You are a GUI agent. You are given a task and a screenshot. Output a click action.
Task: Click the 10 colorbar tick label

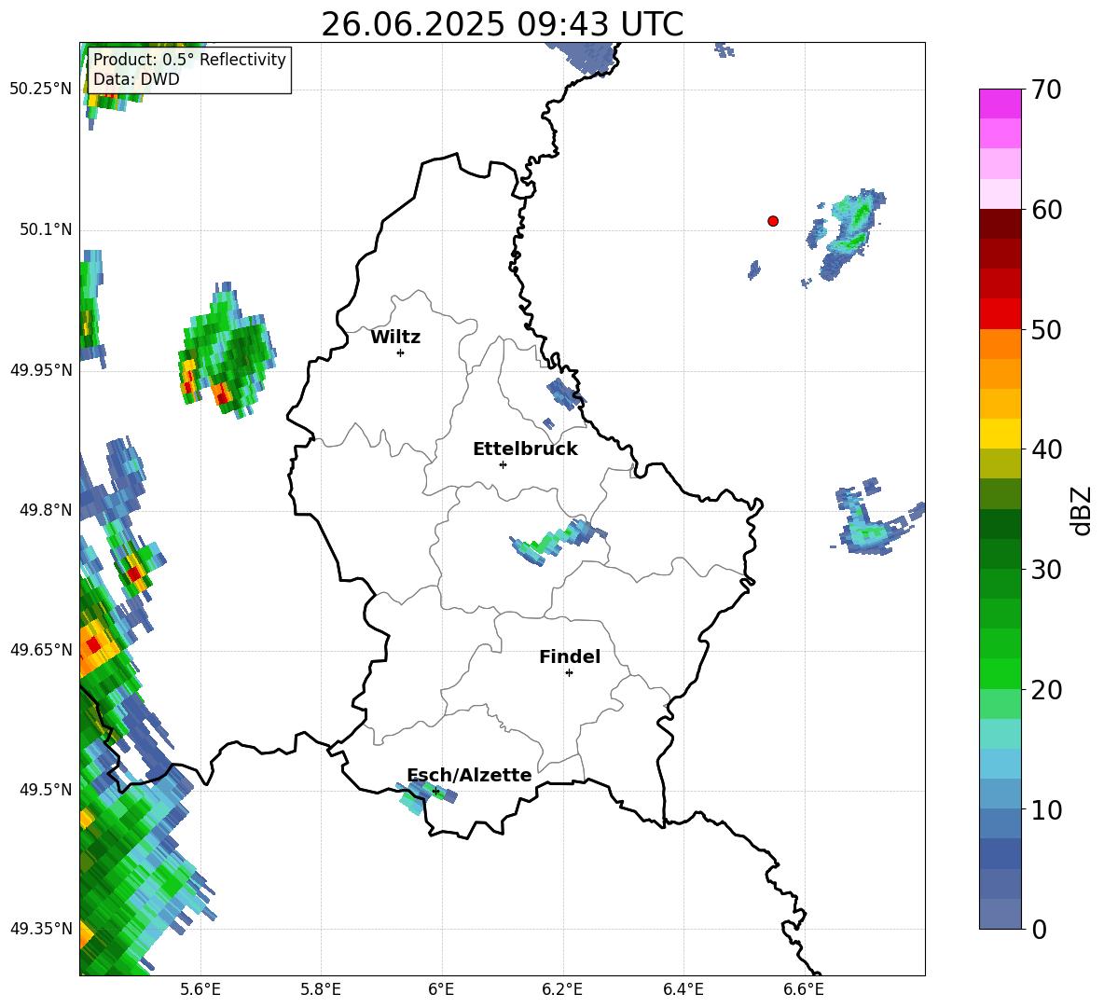pyautogui.click(x=1045, y=809)
